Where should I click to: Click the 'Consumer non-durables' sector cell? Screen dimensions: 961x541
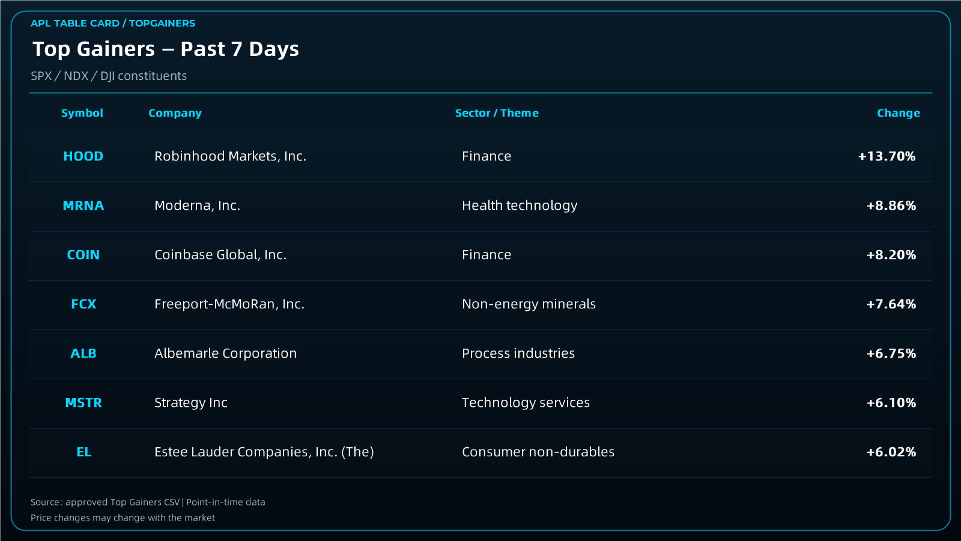538,452
